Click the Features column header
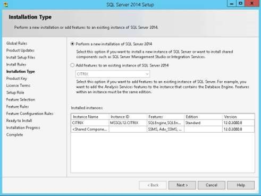The height and width of the screenshot is (196, 261). coord(165,117)
